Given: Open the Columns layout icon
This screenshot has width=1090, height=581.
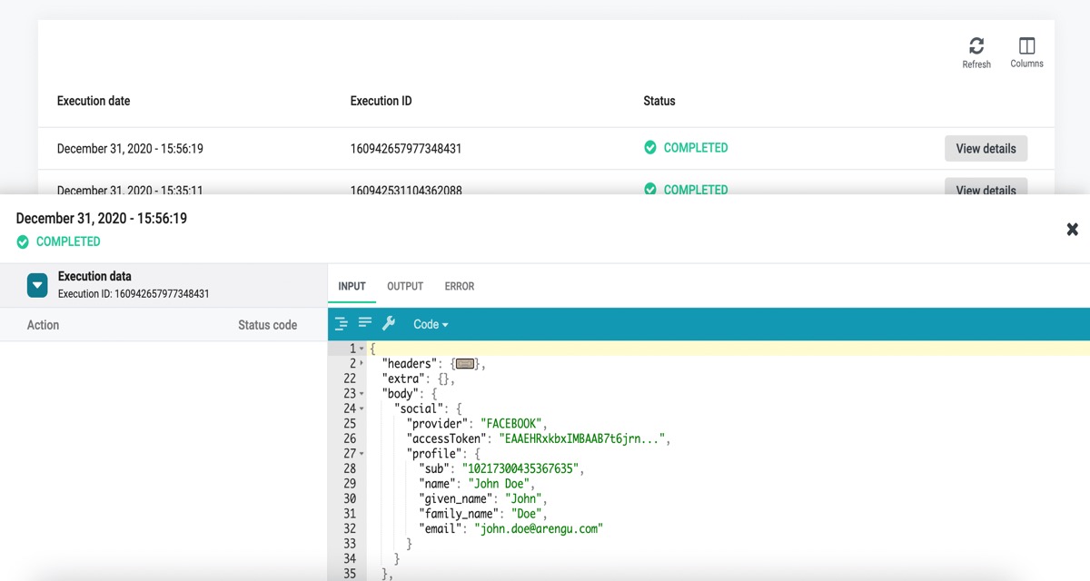Looking at the screenshot, I should pyautogui.click(x=1026, y=46).
